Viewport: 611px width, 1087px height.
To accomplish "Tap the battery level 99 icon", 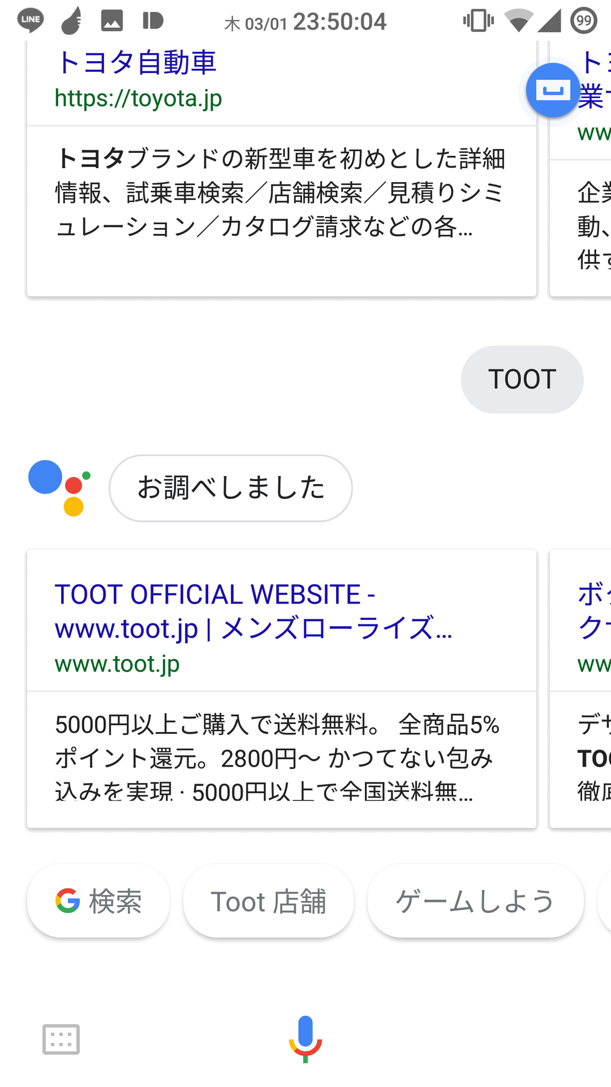I will pyautogui.click(x=584, y=21).
